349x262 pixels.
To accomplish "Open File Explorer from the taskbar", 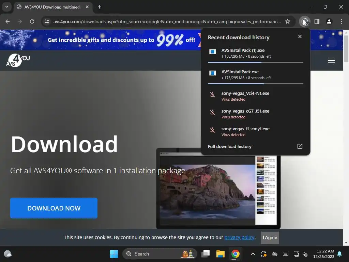I will coord(221,254).
